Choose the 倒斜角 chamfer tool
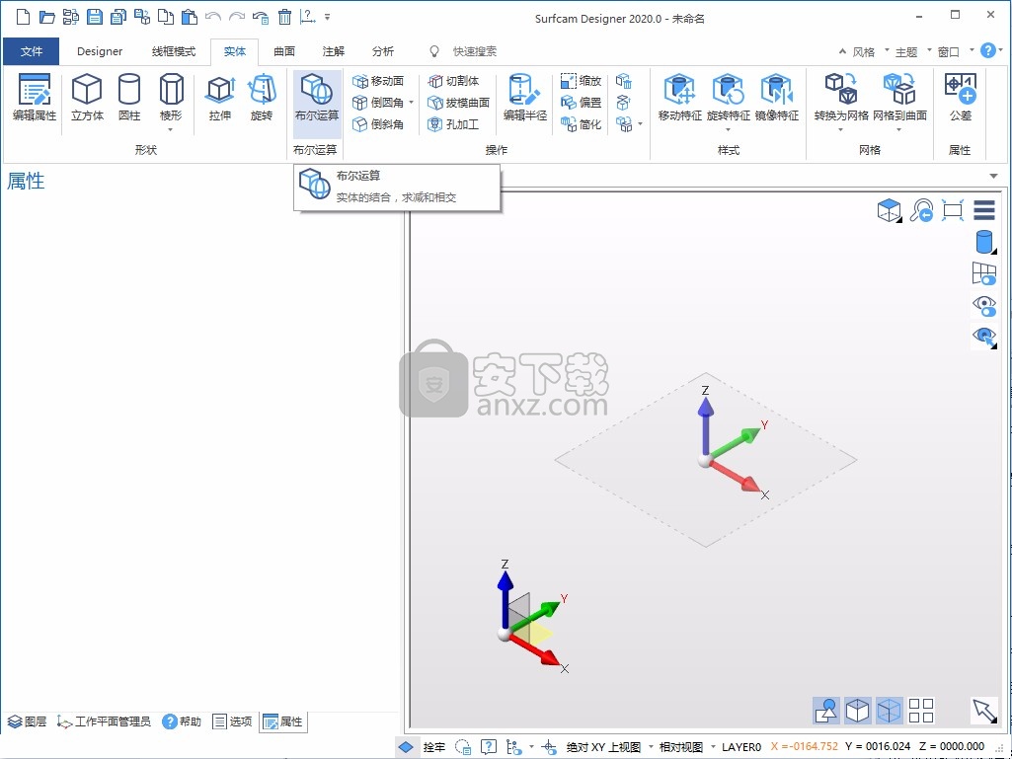Image resolution: width=1012 pixels, height=759 pixels. [x=378, y=124]
